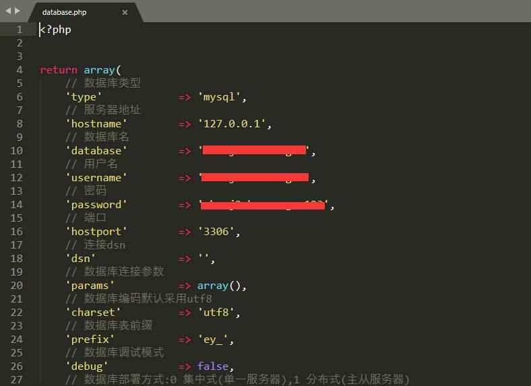Screen dimensions: 531x386
Task: Select the database.php tab
Action: [65, 12]
